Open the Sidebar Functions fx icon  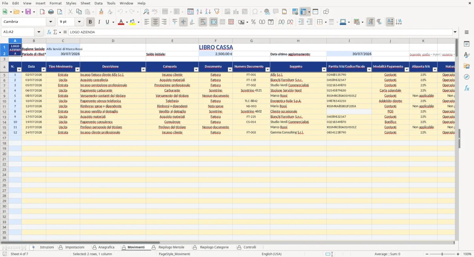click(x=466, y=88)
